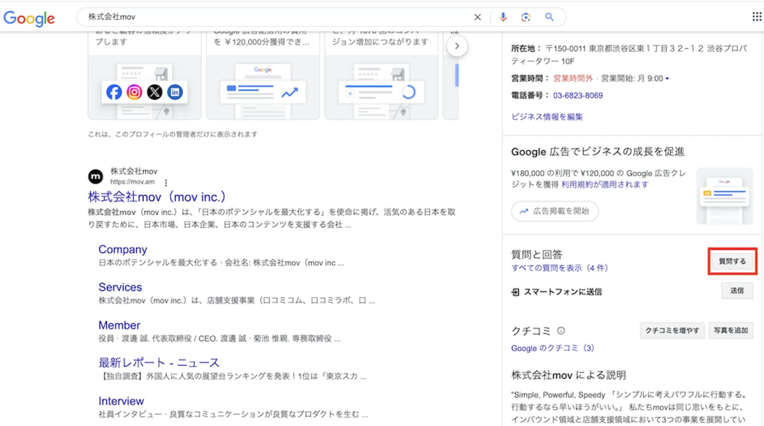Click the Instagram icon on the card
Screen dimensions: 764x426
[134, 92]
